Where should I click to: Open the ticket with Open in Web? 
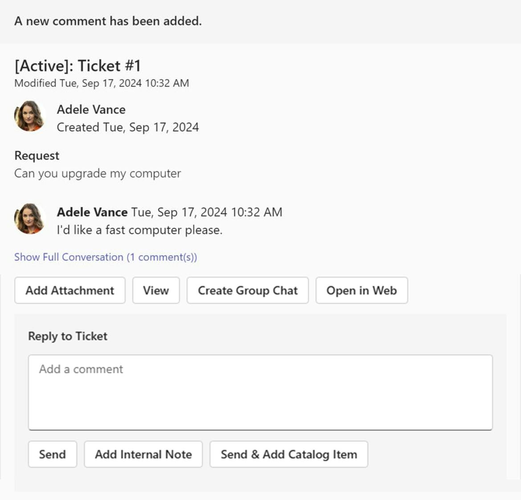(361, 291)
